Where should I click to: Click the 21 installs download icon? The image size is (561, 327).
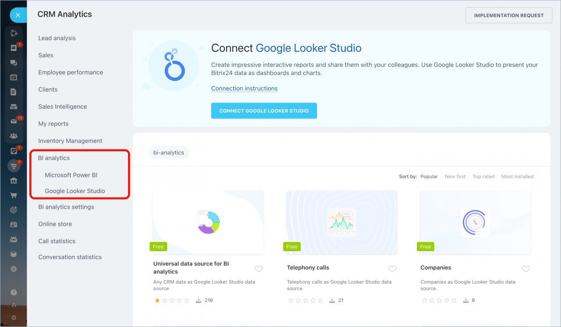point(332,300)
